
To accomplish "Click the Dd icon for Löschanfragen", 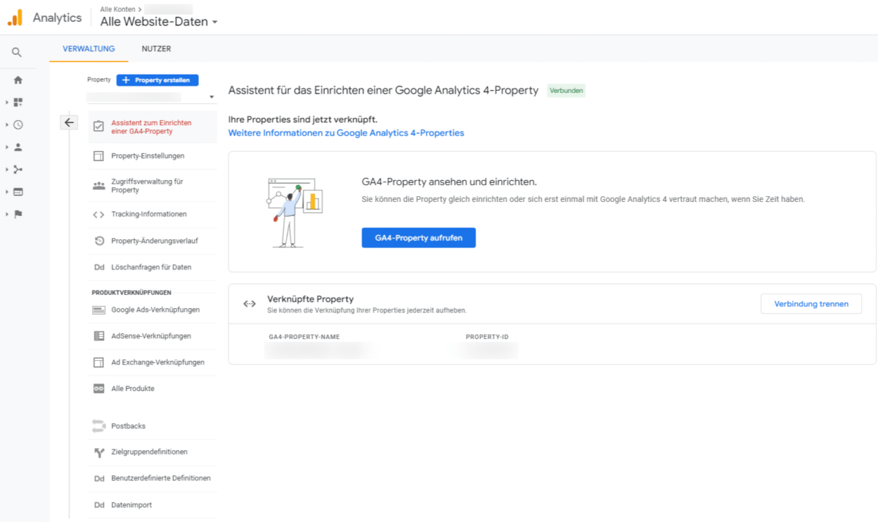I will pyautogui.click(x=99, y=267).
